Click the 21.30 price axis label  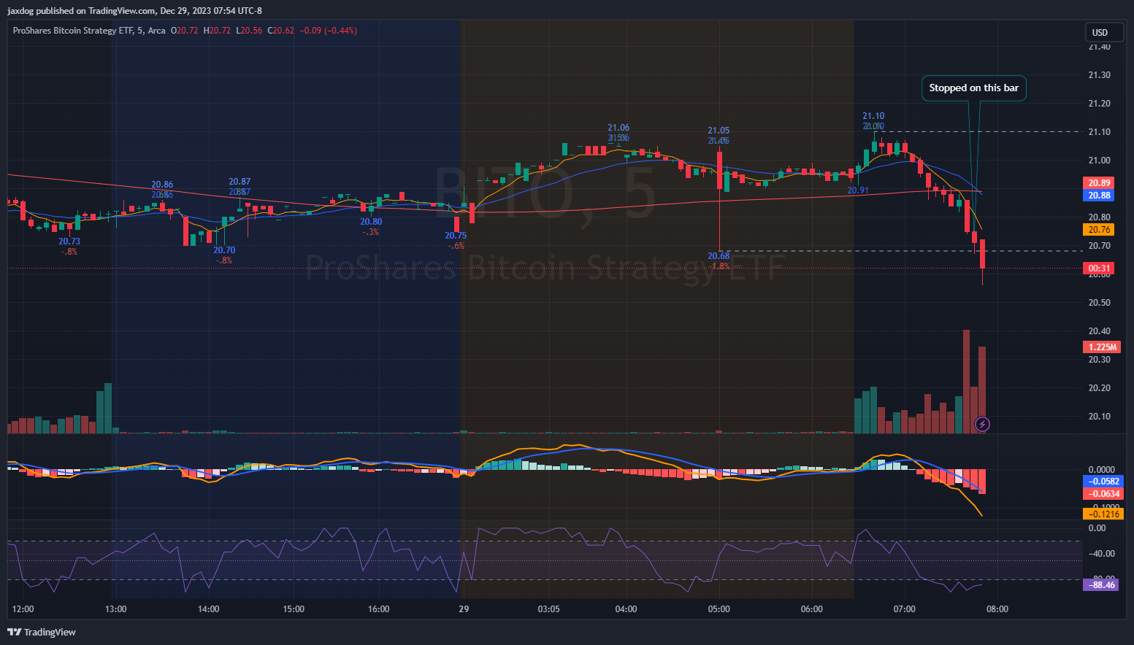(1099, 75)
